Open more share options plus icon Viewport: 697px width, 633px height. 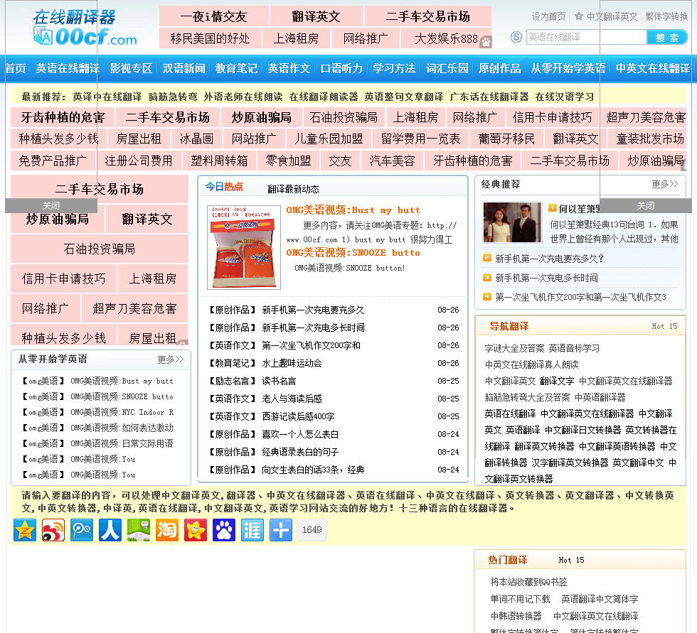click(x=281, y=530)
